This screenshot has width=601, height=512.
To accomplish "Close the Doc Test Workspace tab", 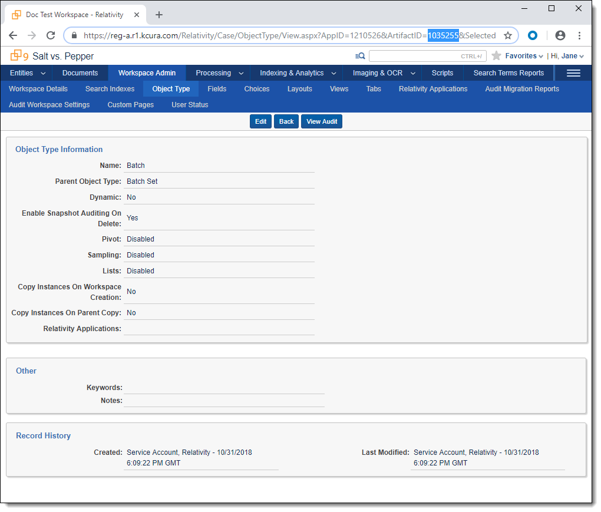I will 137,15.
